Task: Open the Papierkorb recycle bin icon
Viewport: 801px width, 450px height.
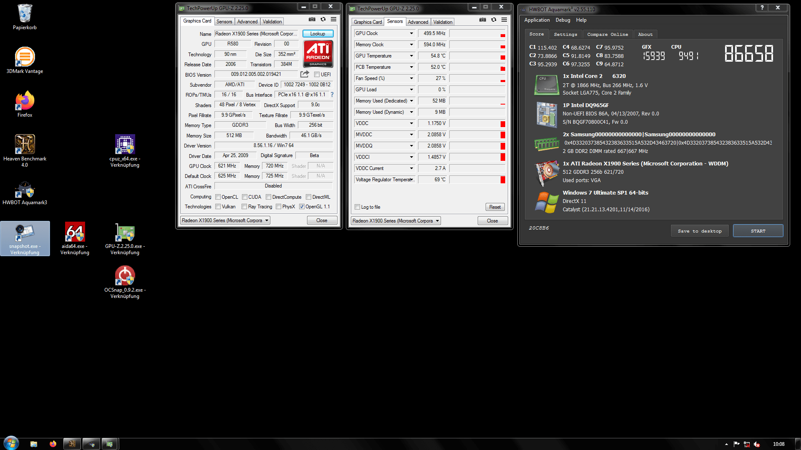Action: pyautogui.click(x=25, y=17)
